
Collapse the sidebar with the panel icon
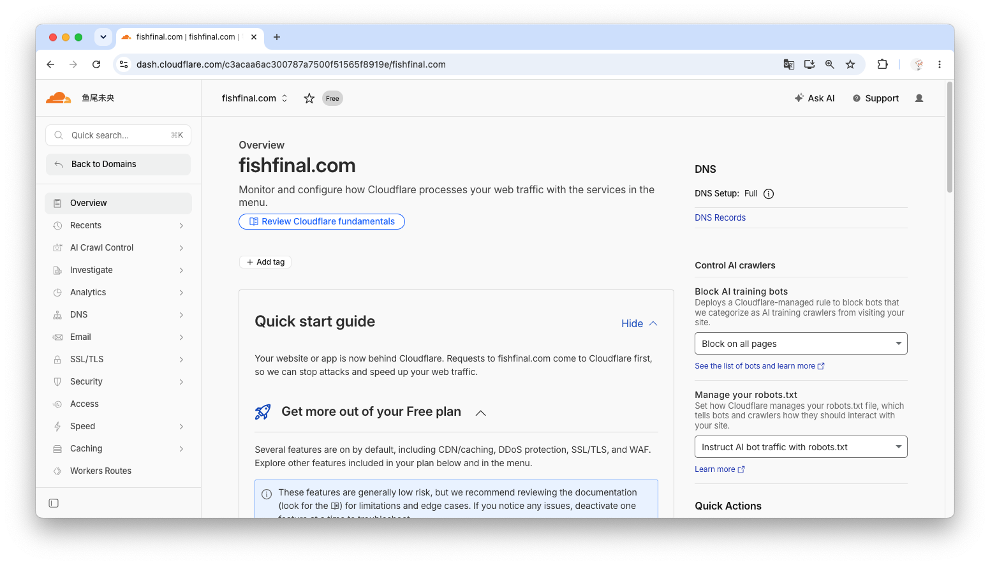tap(54, 503)
